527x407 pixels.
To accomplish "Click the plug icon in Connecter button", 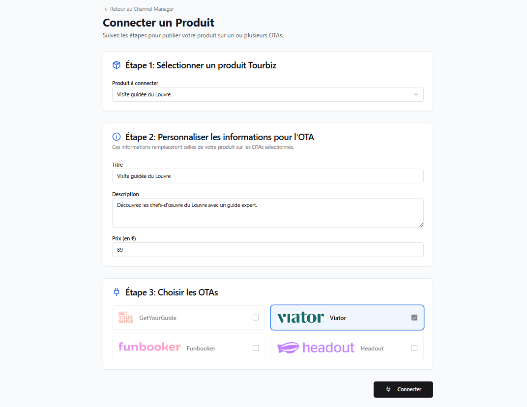I will (388, 389).
